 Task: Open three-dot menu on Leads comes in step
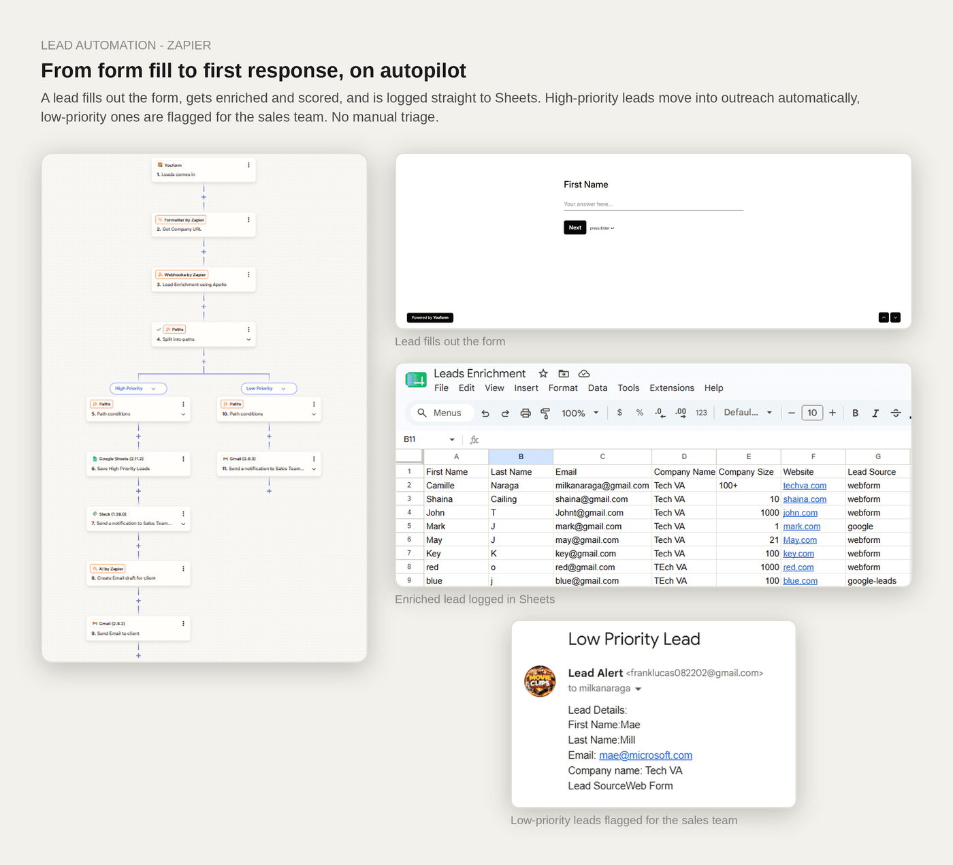248,165
